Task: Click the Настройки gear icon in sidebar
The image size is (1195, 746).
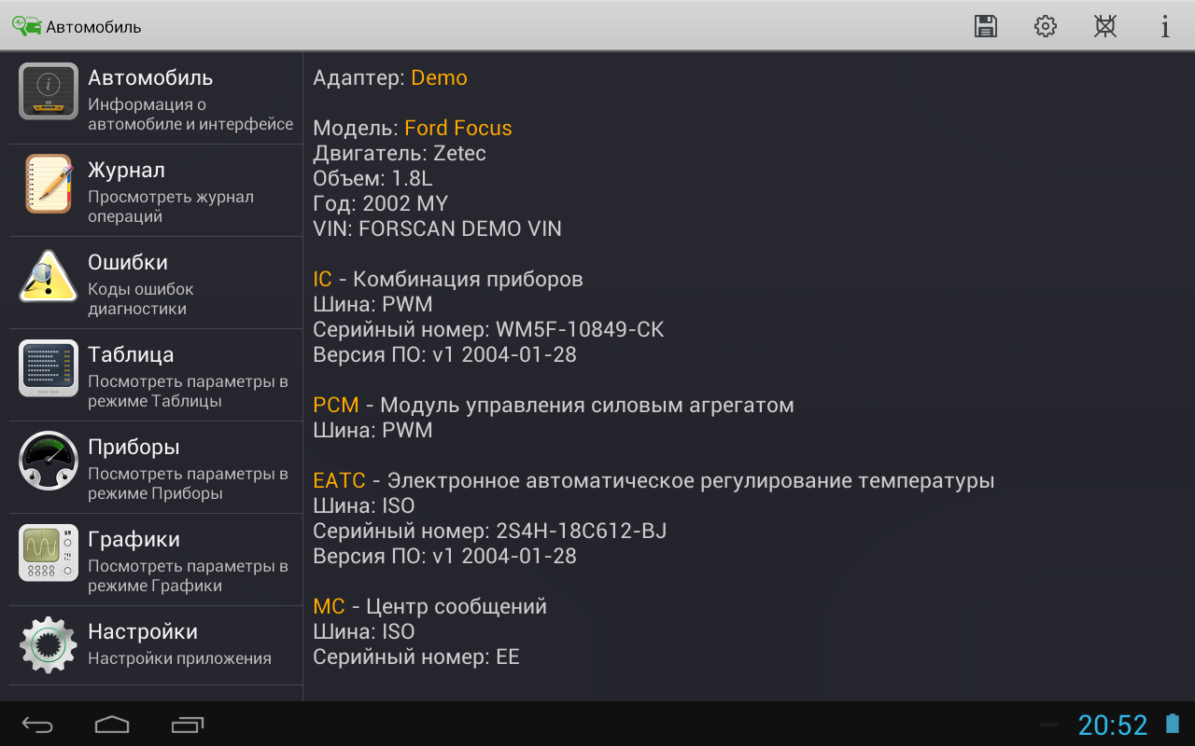Action: (x=49, y=645)
